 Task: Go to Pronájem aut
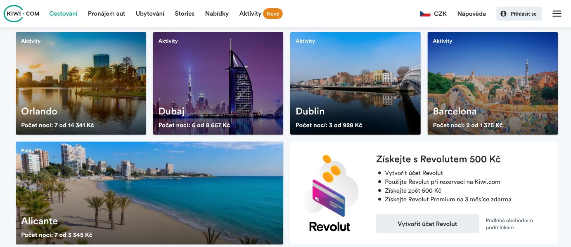(x=107, y=14)
